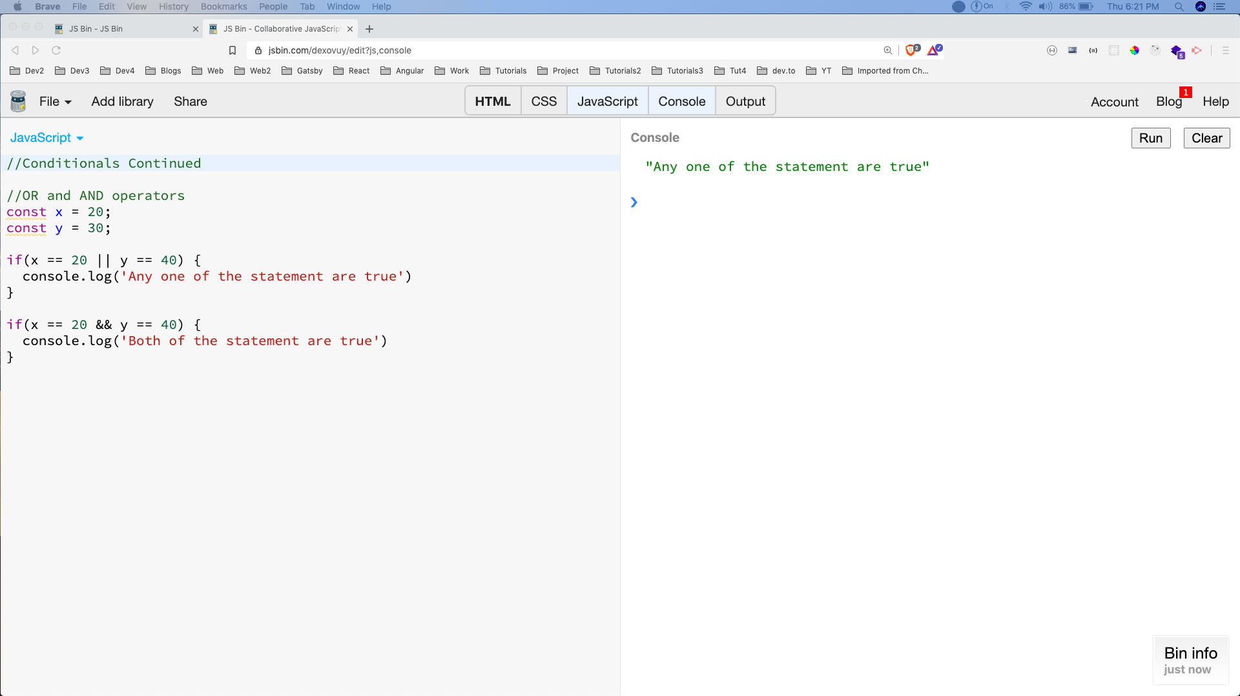
Task: Open Spotlight search icon
Action: (1179, 6)
